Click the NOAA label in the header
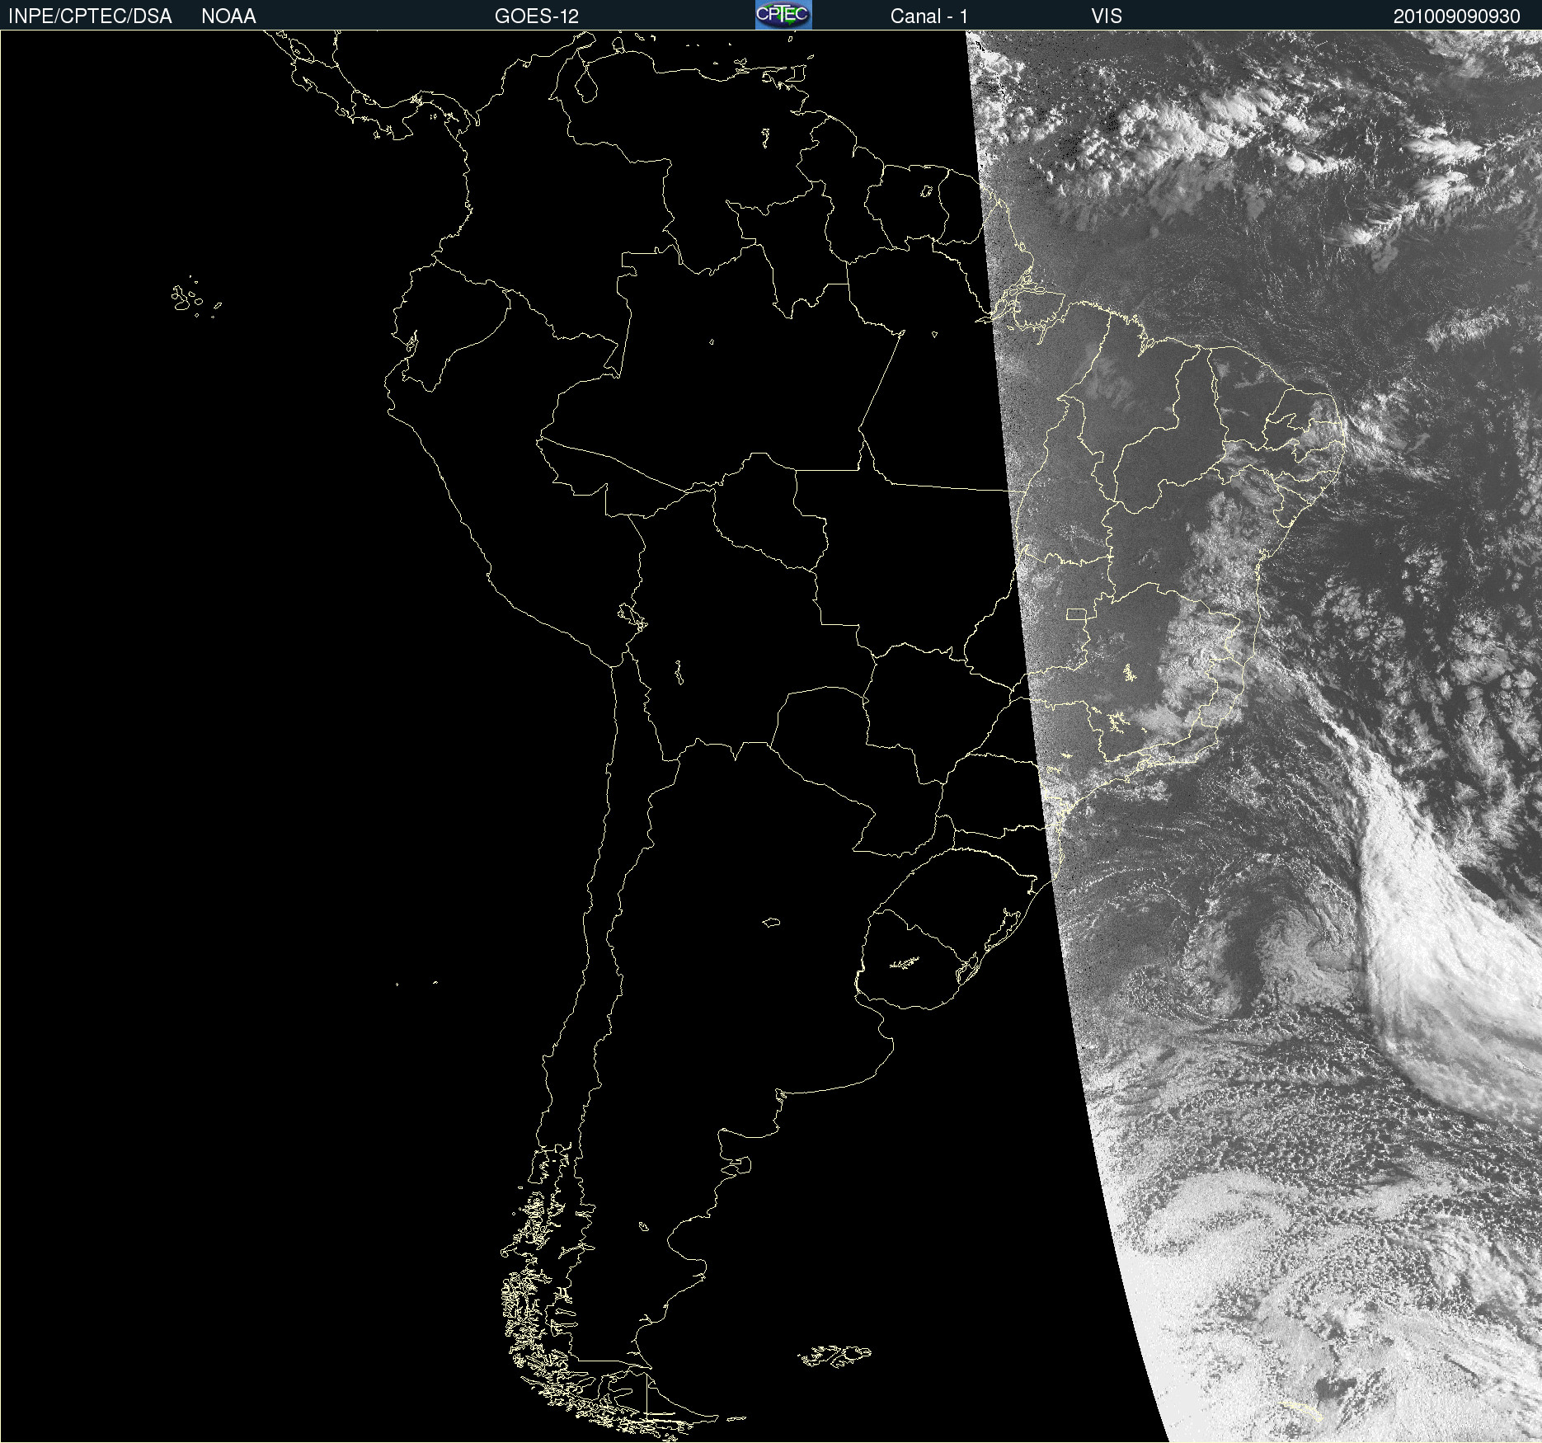 tap(228, 16)
